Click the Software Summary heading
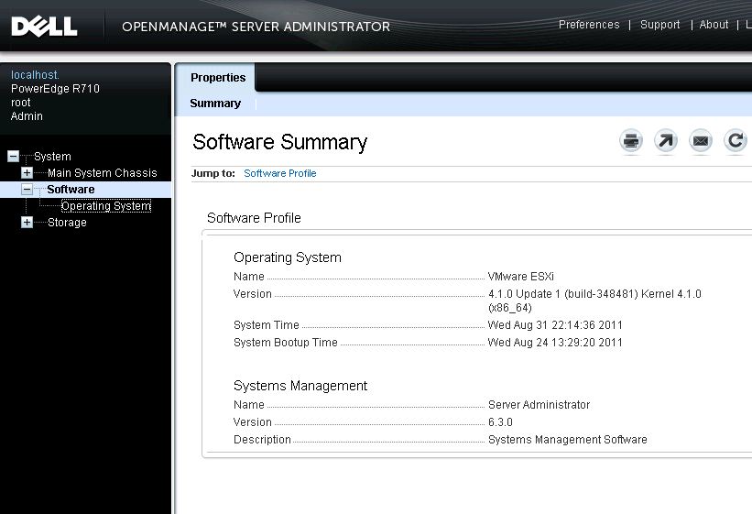 pos(280,142)
